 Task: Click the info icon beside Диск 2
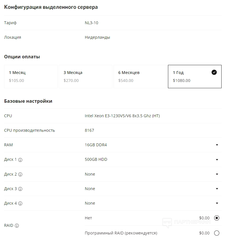point(20,174)
